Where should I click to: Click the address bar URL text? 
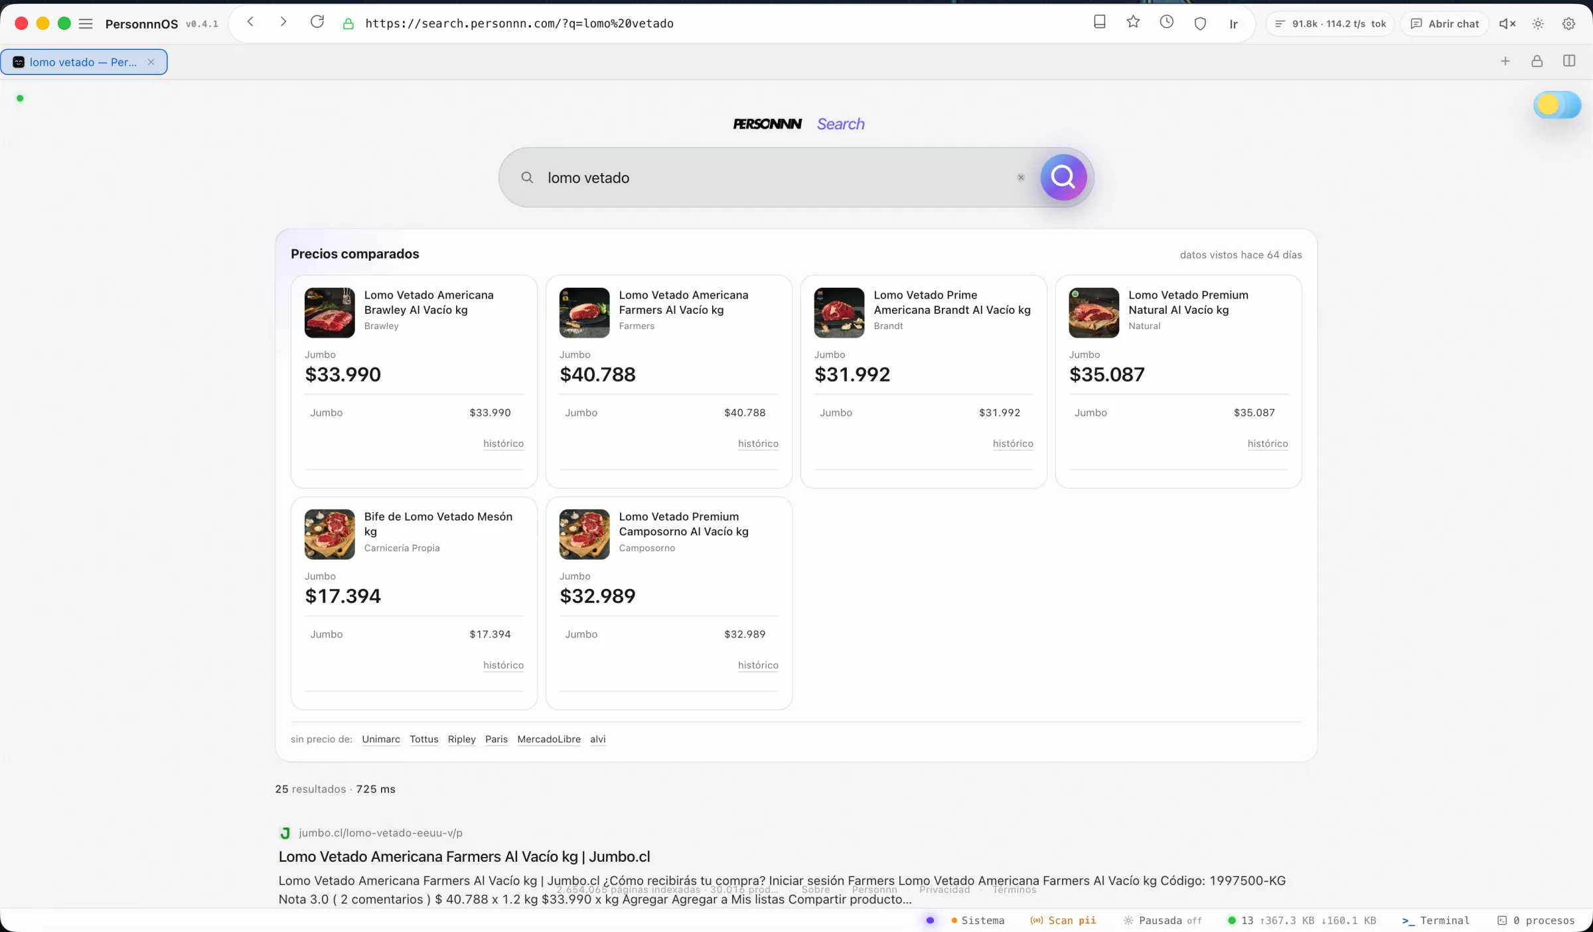click(x=519, y=23)
